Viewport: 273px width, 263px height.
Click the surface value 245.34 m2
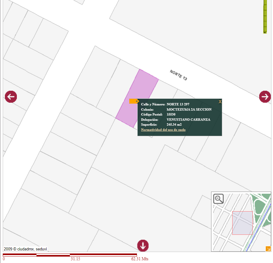174,124
